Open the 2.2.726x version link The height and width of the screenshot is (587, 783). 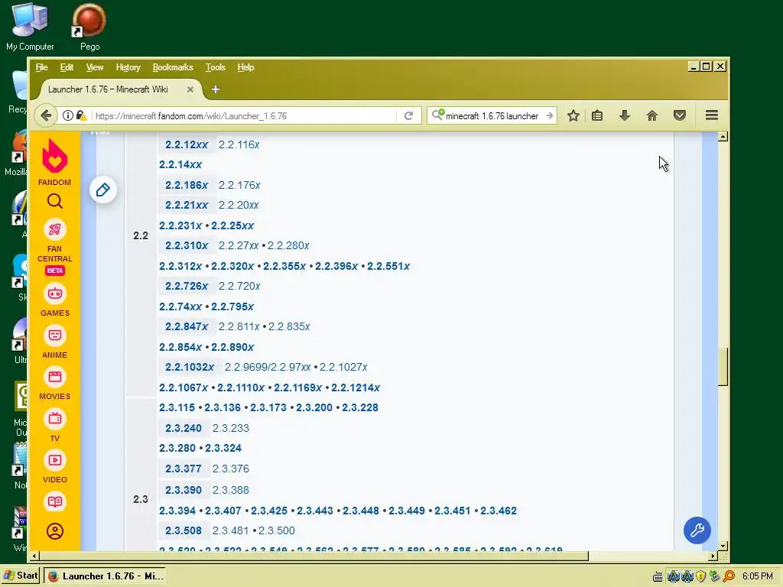187,286
